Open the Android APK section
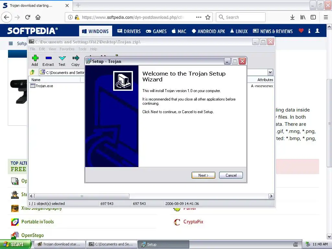332x249 pixels. coord(208,31)
